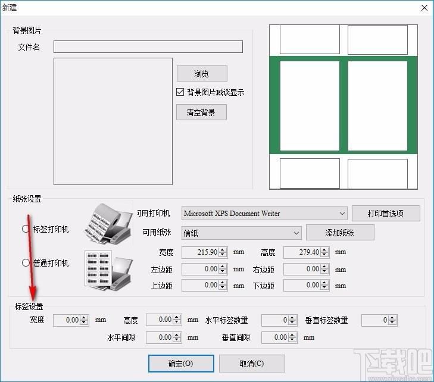Increase 垂直标签数量 with up arrow

pos(392,318)
